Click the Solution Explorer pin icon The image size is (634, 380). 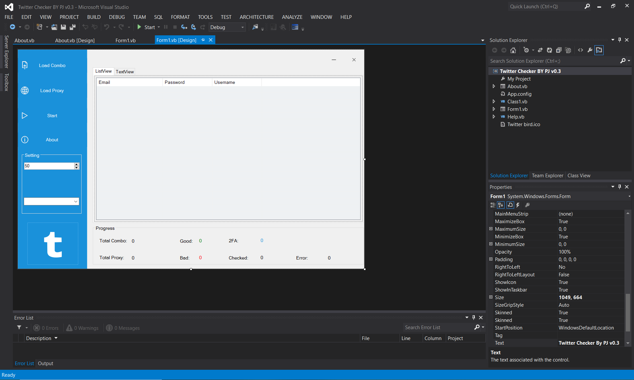pyautogui.click(x=619, y=40)
